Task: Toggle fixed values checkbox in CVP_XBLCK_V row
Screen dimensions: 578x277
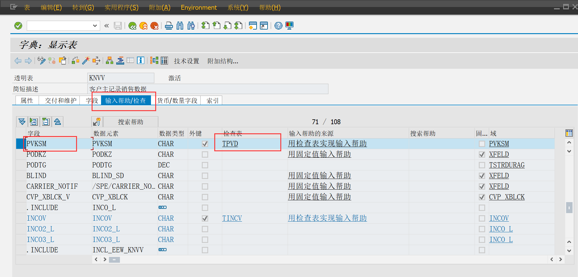Action: [482, 197]
